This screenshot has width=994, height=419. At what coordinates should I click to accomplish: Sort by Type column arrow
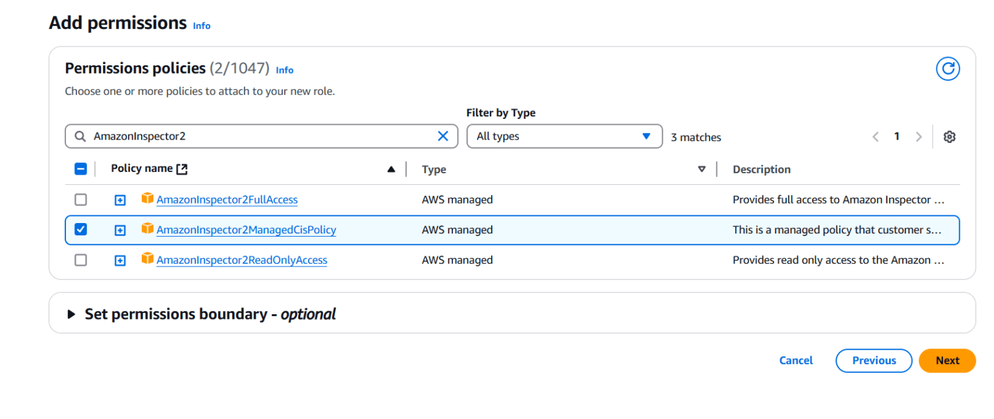[701, 169]
